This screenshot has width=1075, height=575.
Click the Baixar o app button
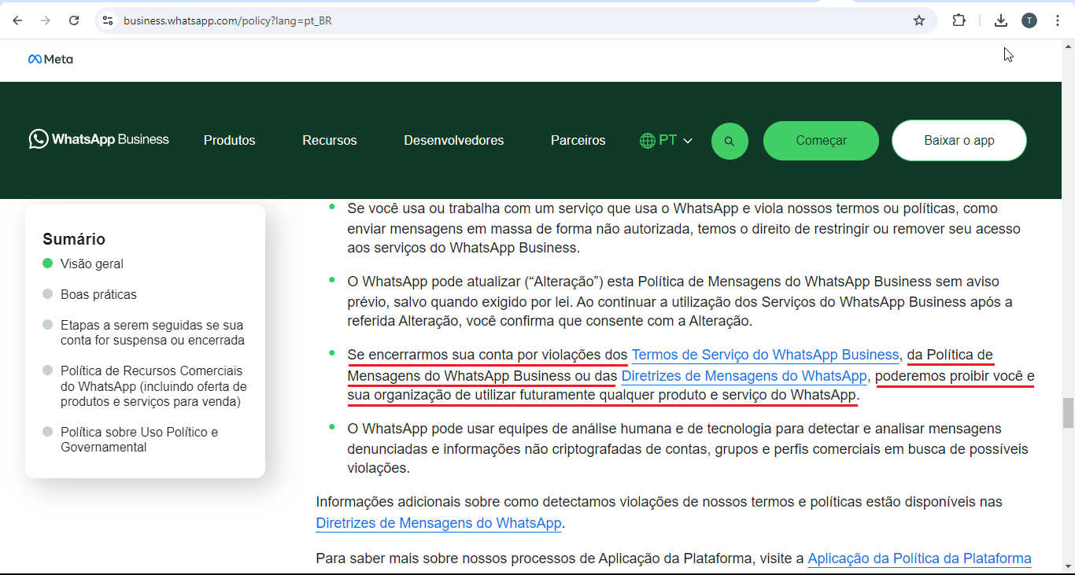(x=959, y=141)
